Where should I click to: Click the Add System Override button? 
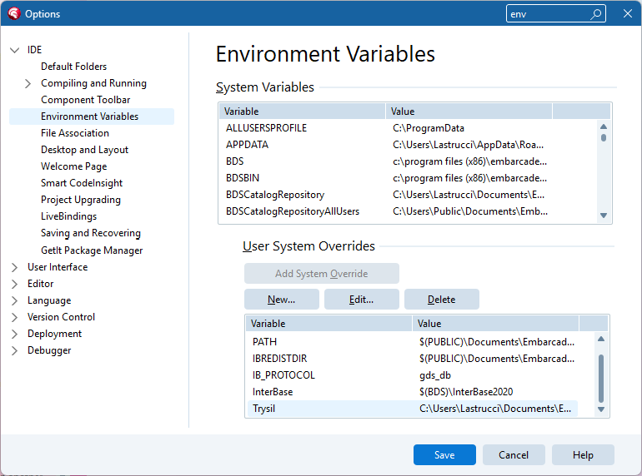point(322,273)
